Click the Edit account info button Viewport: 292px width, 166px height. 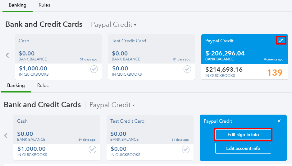click(243, 148)
